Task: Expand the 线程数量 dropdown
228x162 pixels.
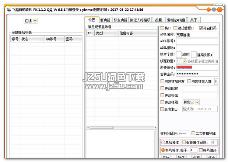Action: [185, 61]
